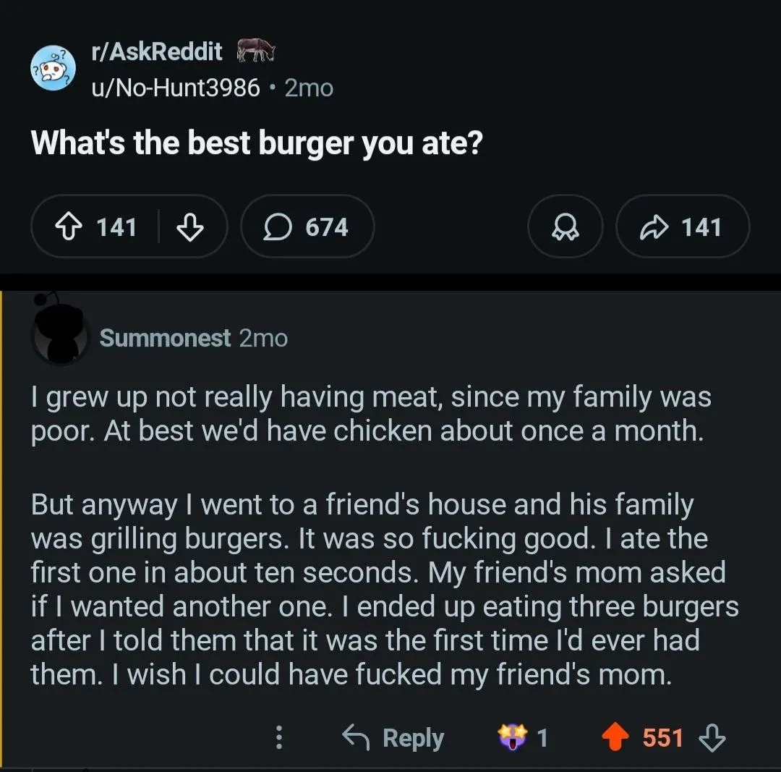
Task: Toggle your upvote on the comment score 551
Action: [663, 737]
